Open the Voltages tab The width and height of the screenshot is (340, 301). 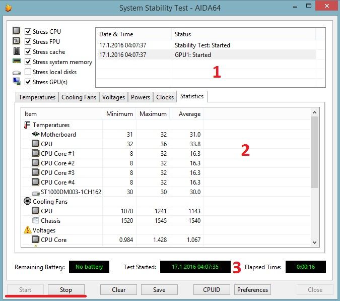point(113,97)
